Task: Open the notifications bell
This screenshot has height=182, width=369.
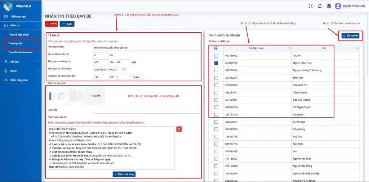Action: [320, 6]
